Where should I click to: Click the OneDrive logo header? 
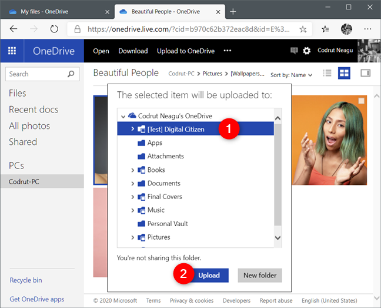coord(54,51)
